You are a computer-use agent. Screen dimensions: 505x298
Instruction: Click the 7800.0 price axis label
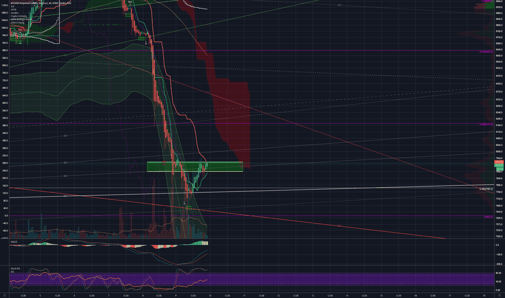tap(499, 185)
